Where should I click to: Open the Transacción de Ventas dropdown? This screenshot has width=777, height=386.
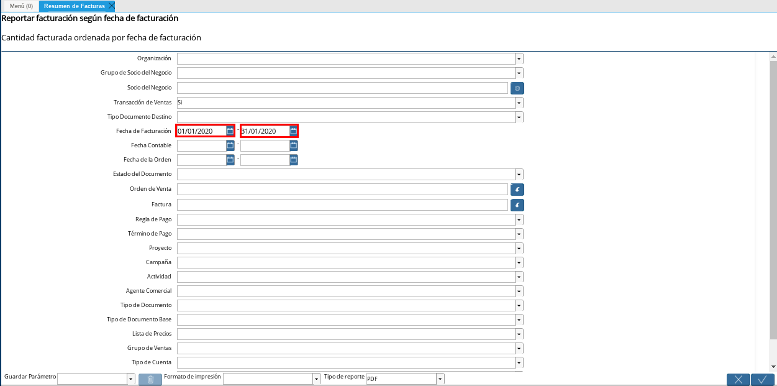519,103
